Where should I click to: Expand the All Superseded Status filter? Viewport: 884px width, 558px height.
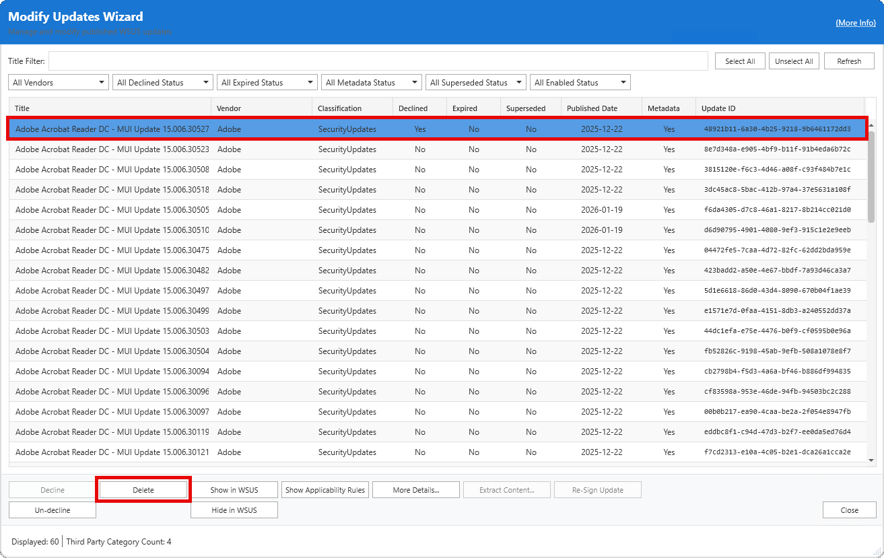[x=475, y=81]
